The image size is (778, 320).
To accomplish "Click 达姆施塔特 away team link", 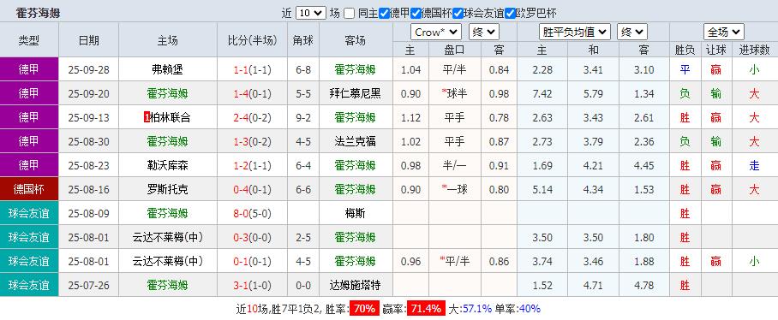I will tap(355, 285).
